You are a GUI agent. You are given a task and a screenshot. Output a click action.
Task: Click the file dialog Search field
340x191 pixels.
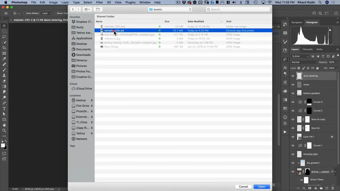point(238,9)
